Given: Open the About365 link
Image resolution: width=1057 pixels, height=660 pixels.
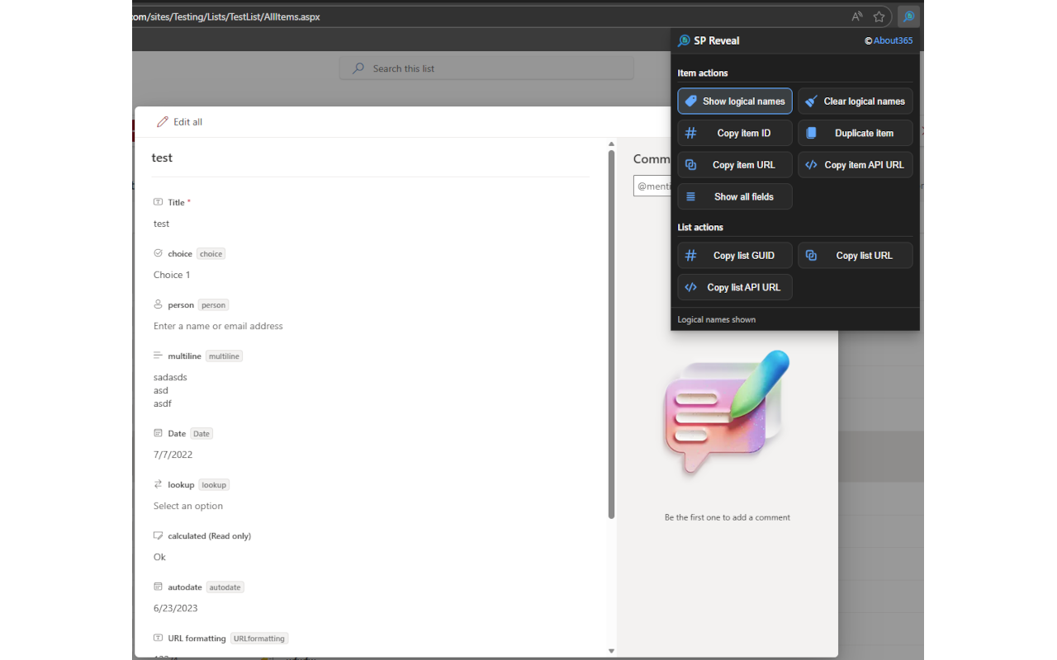Looking at the screenshot, I should [893, 40].
